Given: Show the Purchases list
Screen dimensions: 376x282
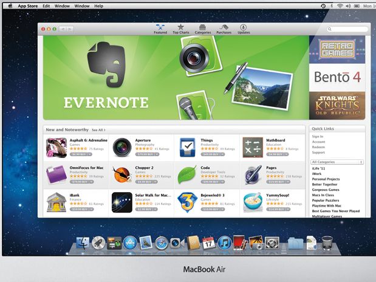Looking at the screenshot, I should click(x=224, y=29).
